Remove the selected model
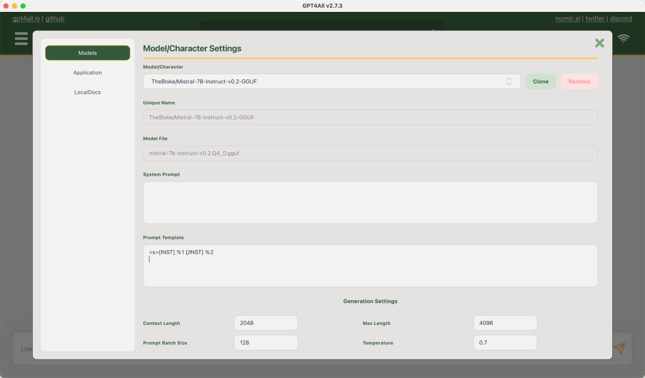Screen dimensions: 645x378 point(579,81)
